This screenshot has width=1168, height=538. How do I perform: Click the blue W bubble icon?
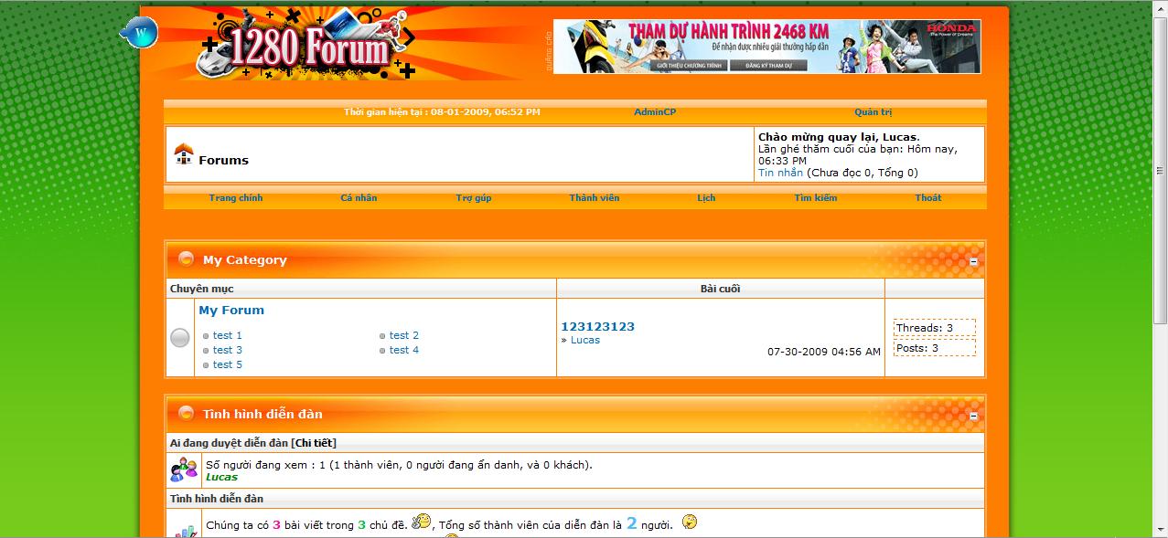[x=140, y=34]
